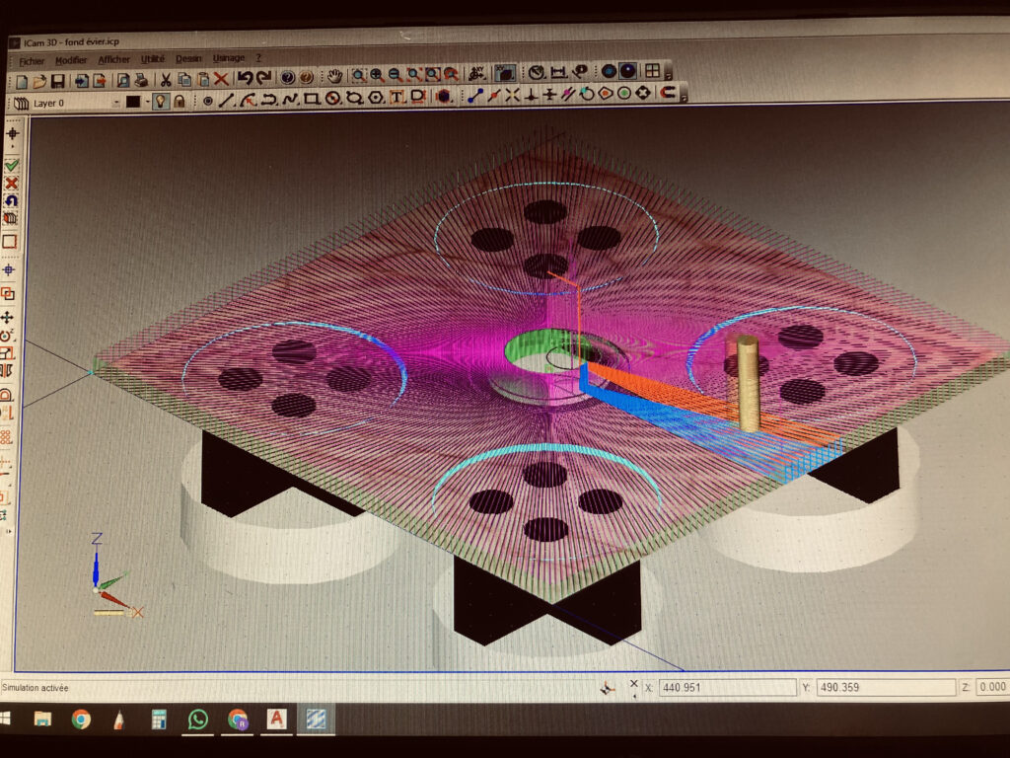This screenshot has width=1010, height=758.
Task: Open the ? help menu
Action: point(258,58)
